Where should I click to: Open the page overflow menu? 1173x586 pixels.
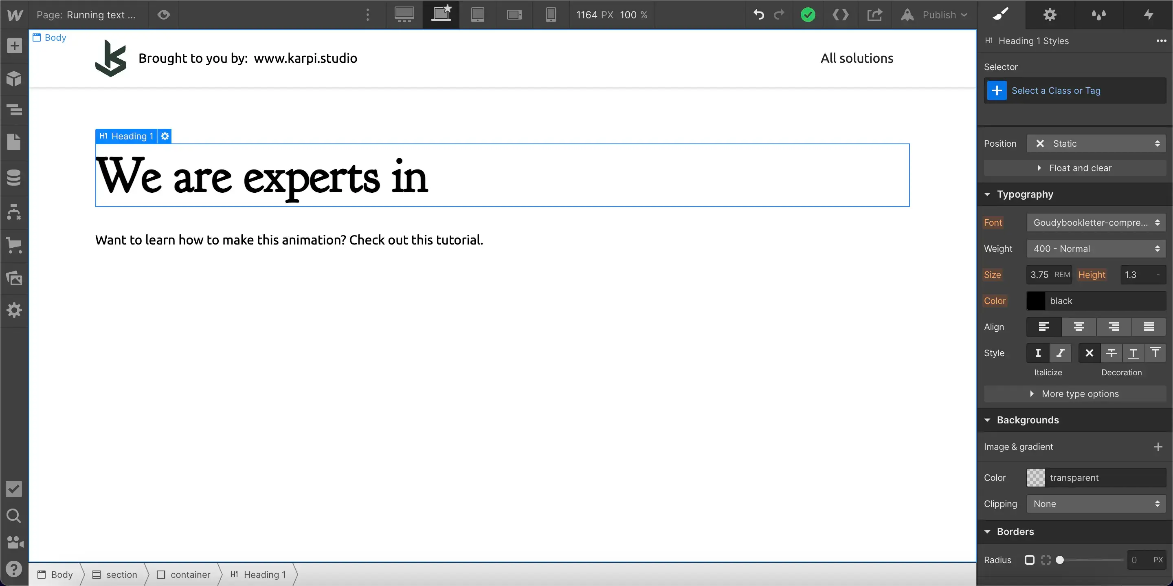click(367, 15)
